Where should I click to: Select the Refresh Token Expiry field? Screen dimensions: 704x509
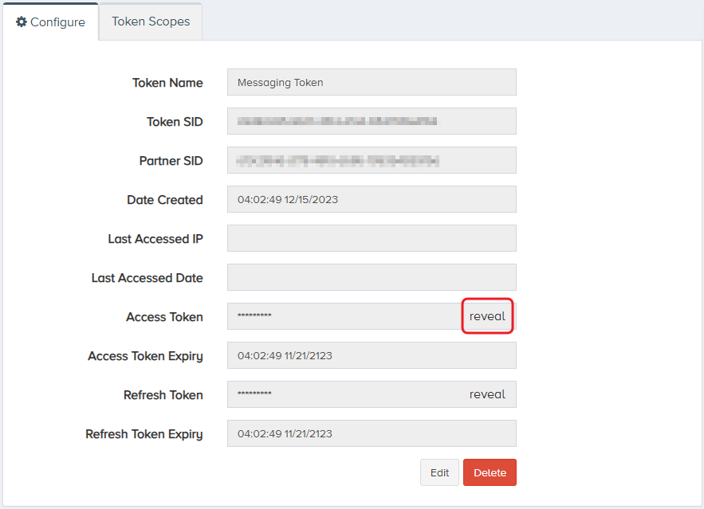[x=372, y=433]
